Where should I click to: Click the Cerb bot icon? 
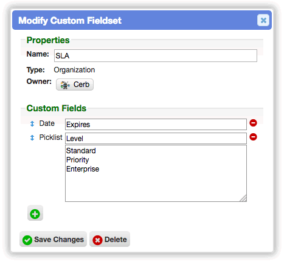point(65,85)
